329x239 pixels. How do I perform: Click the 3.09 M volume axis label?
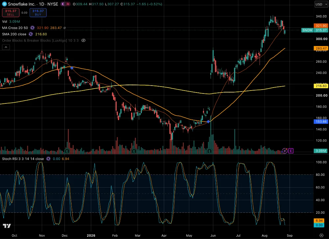point(321,151)
